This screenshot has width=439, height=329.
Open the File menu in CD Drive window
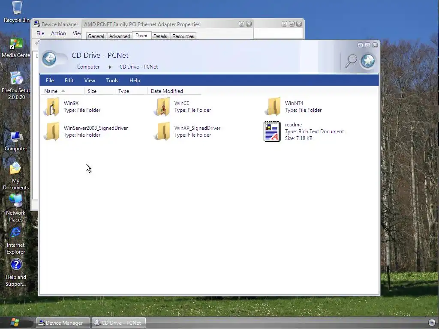pyautogui.click(x=50, y=81)
